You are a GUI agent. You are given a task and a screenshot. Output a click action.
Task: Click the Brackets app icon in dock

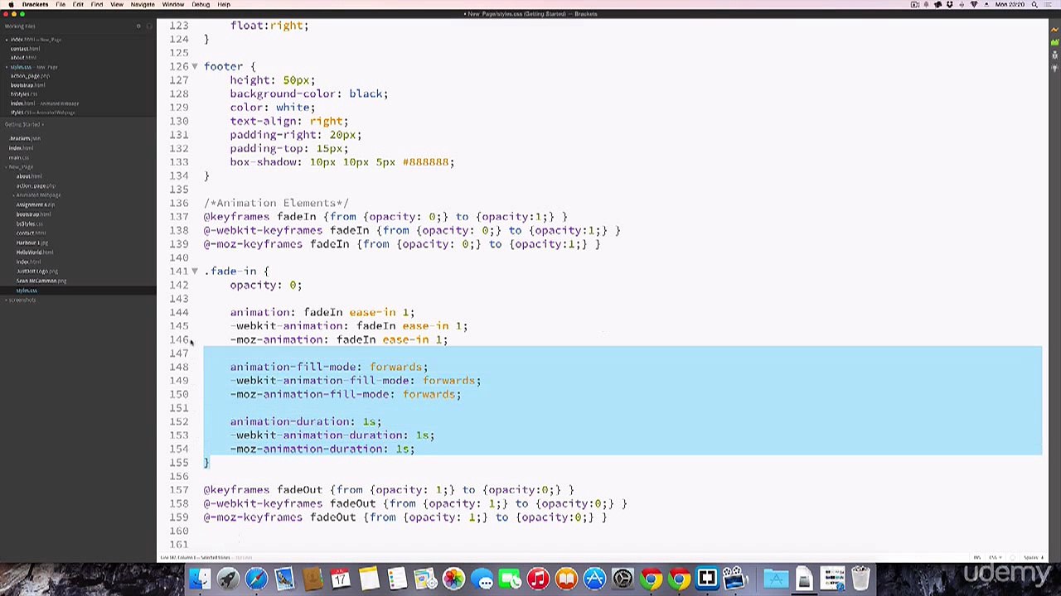707,579
